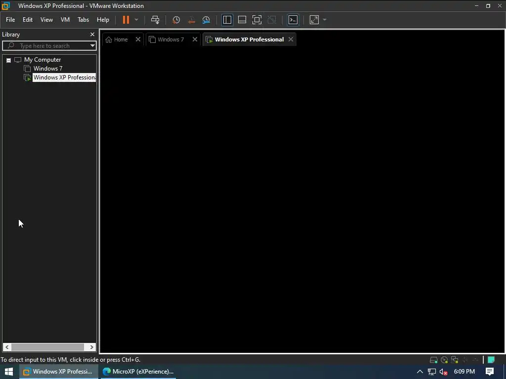
Task: Click inside the black VM display
Action: [x=302, y=199]
